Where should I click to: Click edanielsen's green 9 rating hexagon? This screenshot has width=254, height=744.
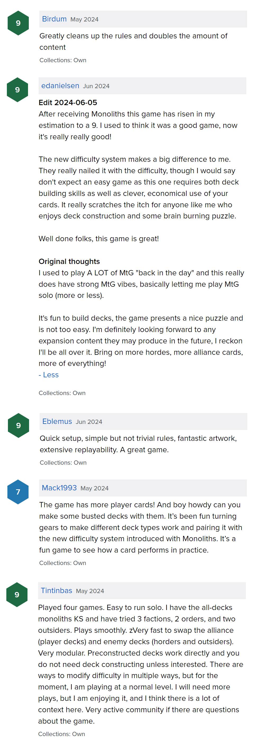click(18, 90)
